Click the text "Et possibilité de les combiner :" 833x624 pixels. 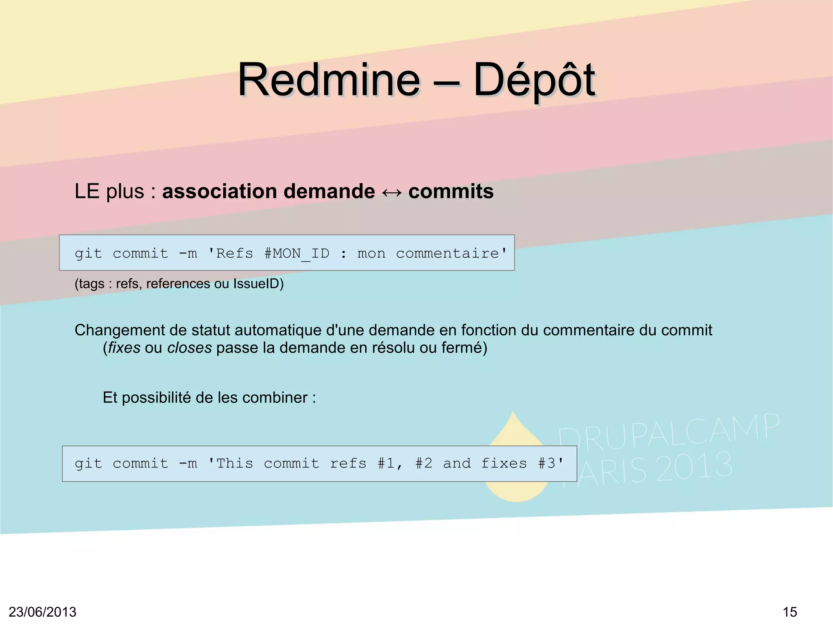point(209,398)
